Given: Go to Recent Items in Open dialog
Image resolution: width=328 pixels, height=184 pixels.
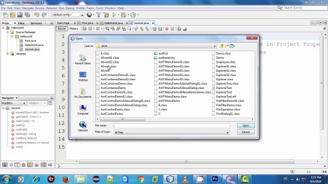Looking at the screenshot, I should click(83, 59).
